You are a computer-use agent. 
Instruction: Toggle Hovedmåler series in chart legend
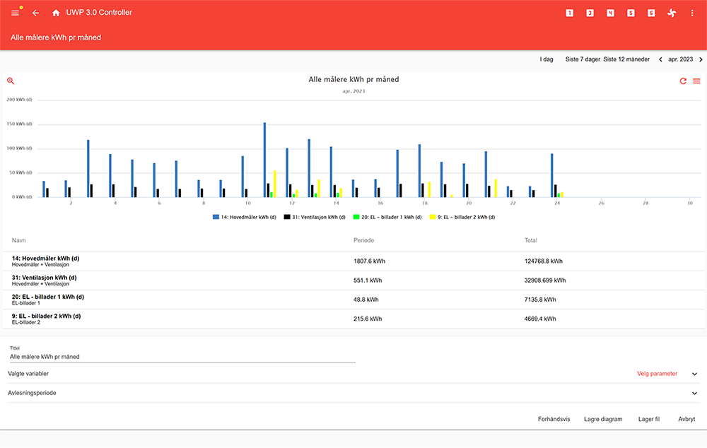click(245, 217)
